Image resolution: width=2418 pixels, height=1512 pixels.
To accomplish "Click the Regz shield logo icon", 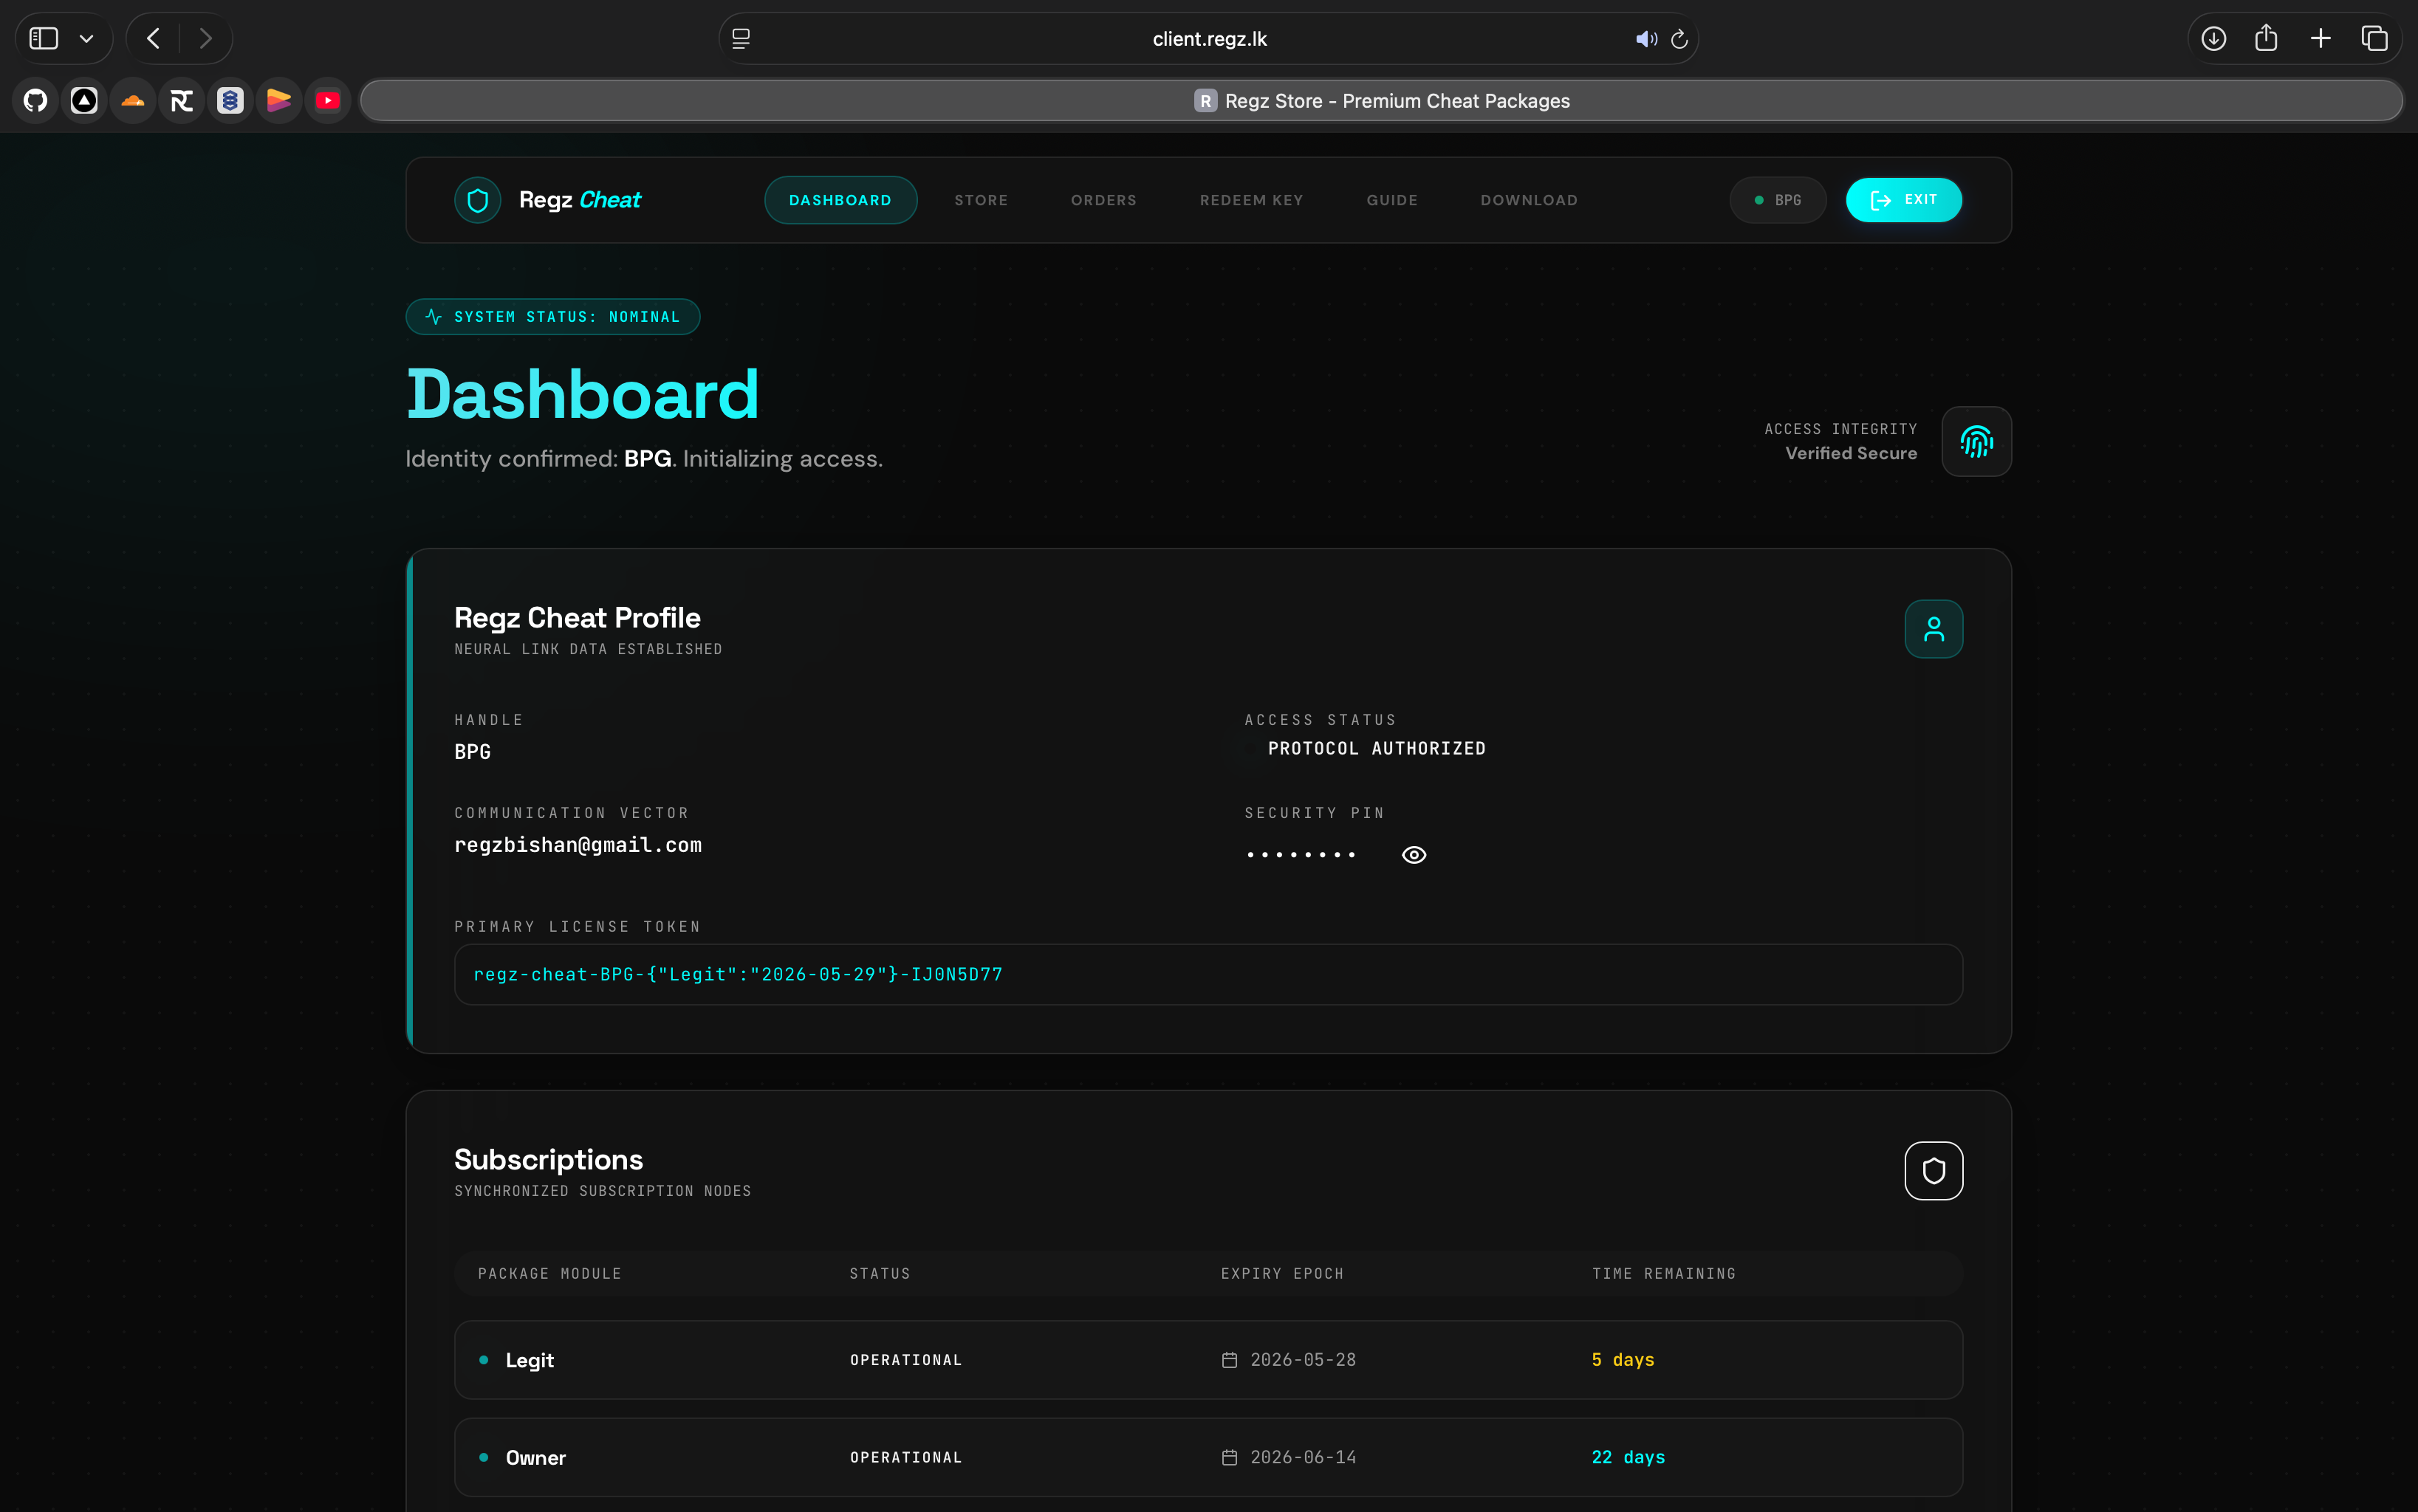I will [x=477, y=200].
